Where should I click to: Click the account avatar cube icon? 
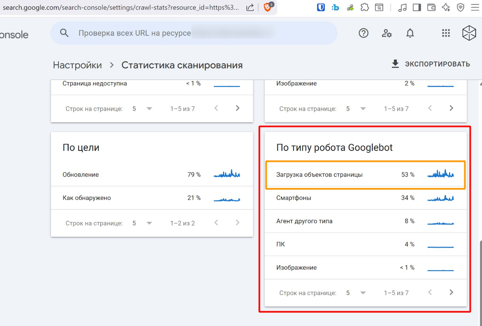(469, 33)
